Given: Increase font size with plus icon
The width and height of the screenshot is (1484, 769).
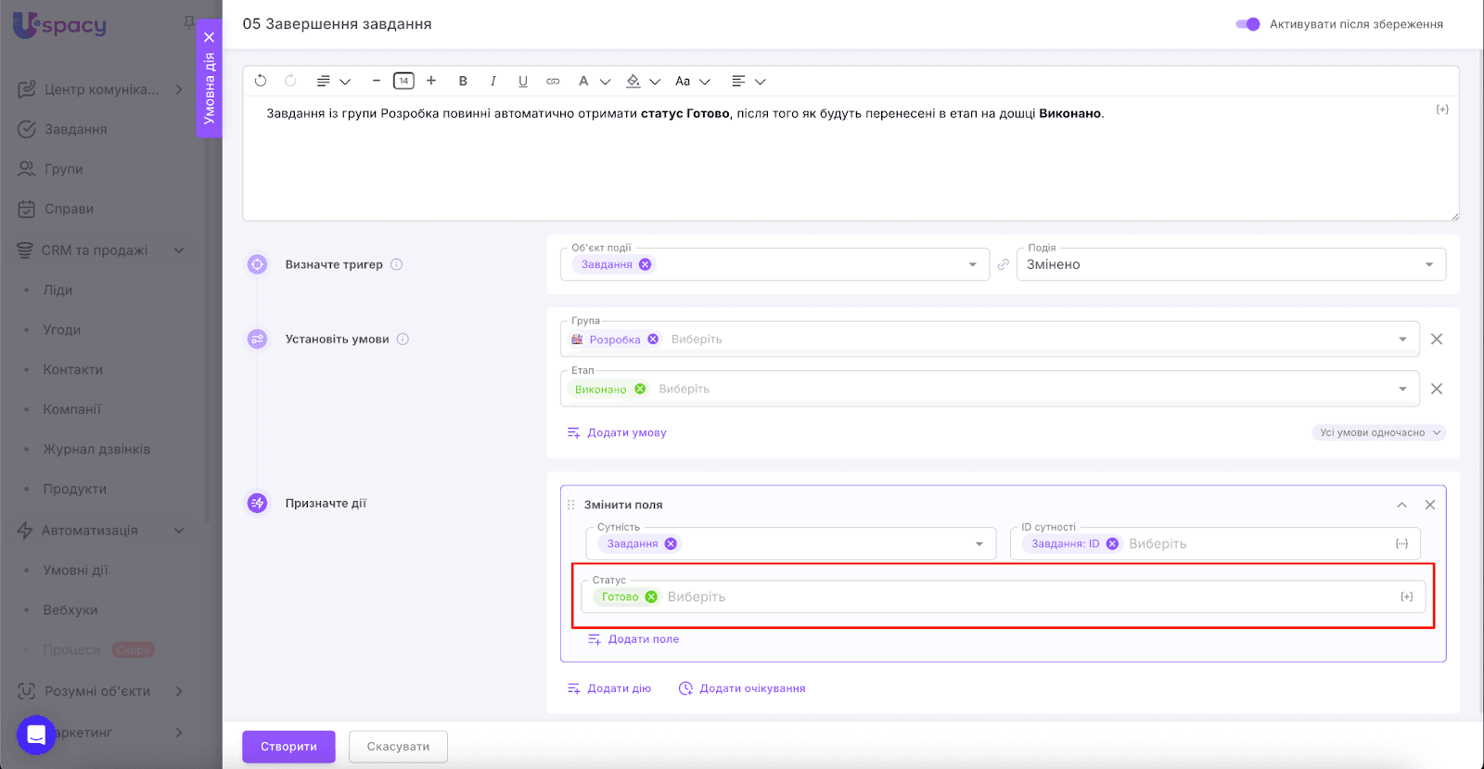Looking at the screenshot, I should pyautogui.click(x=431, y=81).
